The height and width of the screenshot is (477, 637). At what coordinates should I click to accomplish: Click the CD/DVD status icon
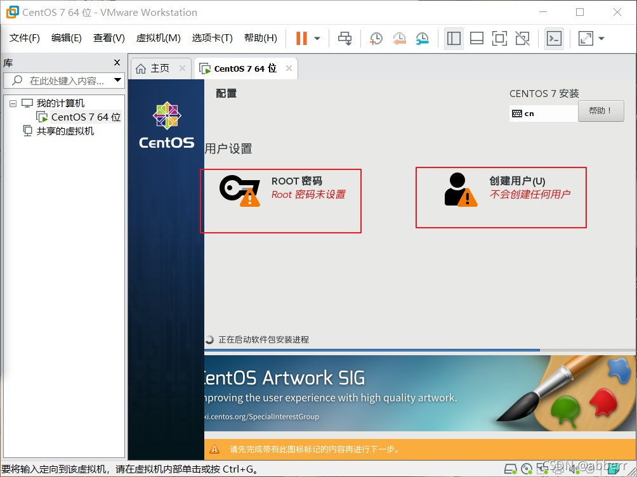point(527,469)
